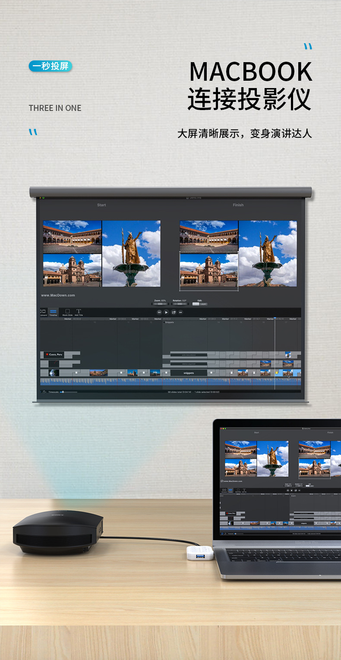Toggle the Edit Layer switch on the projector screen
Screen dimensions: 341x660
(196, 304)
